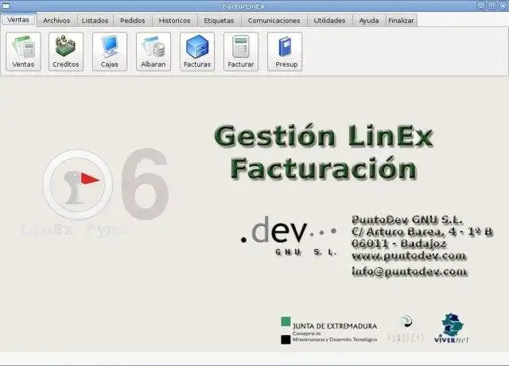Go to the Historicos tab
This screenshot has height=366, width=509.
pyautogui.click(x=175, y=21)
